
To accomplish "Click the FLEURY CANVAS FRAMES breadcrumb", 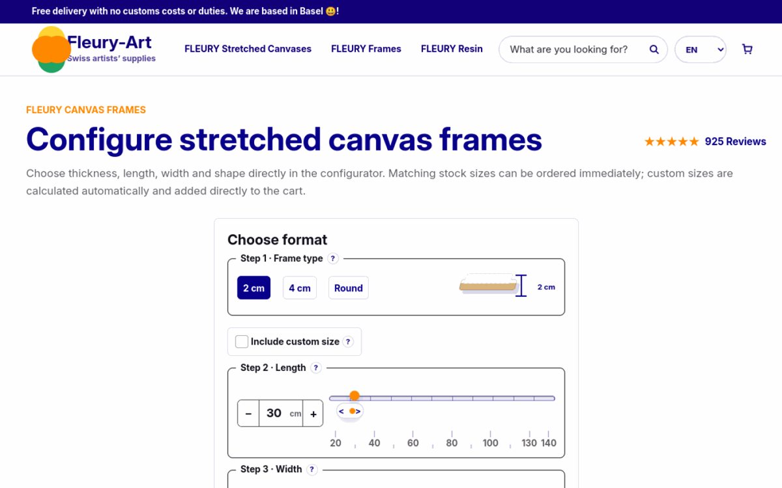I will 86,110.
